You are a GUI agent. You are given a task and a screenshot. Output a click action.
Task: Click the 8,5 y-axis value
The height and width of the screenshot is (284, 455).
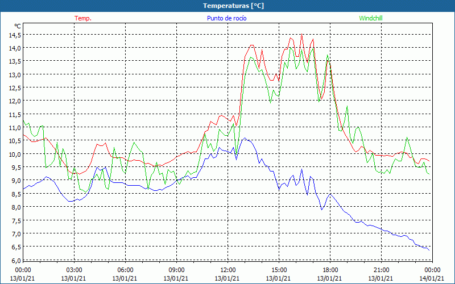pos(16,194)
